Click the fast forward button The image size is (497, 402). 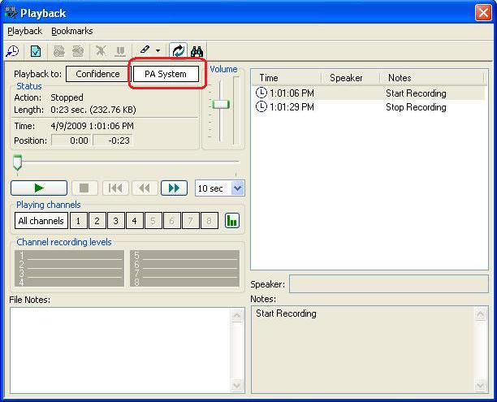(x=174, y=188)
